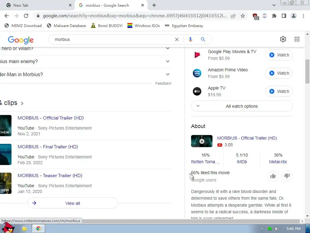The width and height of the screenshot is (310, 233).
Task: Open the Extensions puzzle piece menu
Action: (274, 16)
